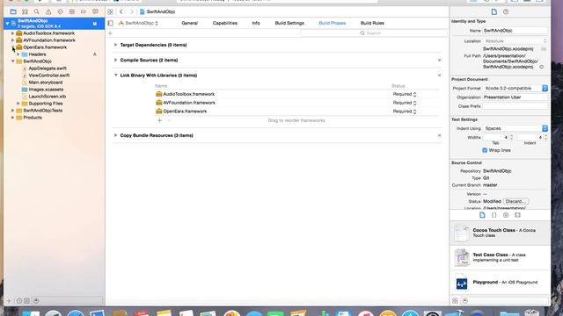This screenshot has height=316, width=563.
Task: Remove the Copy Bundle Resources phase
Action: [439, 135]
